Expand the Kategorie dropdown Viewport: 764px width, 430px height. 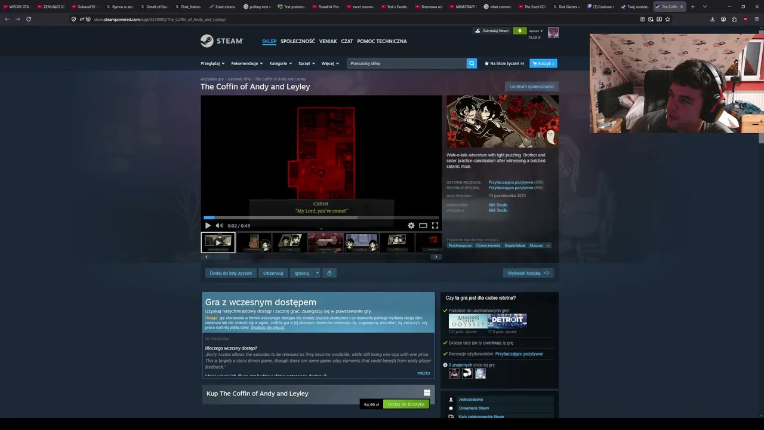click(281, 63)
